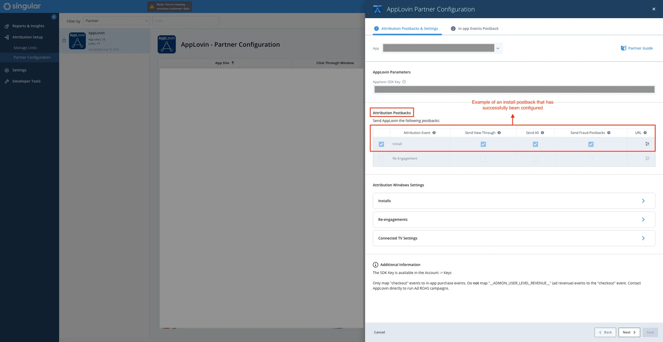The width and height of the screenshot is (663, 342).
Task: Open Settings menu in sidebar
Action: click(19, 70)
